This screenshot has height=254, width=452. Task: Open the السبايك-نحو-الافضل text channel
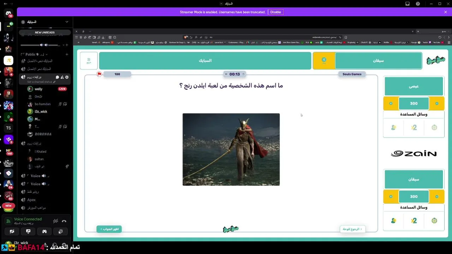point(40,61)
